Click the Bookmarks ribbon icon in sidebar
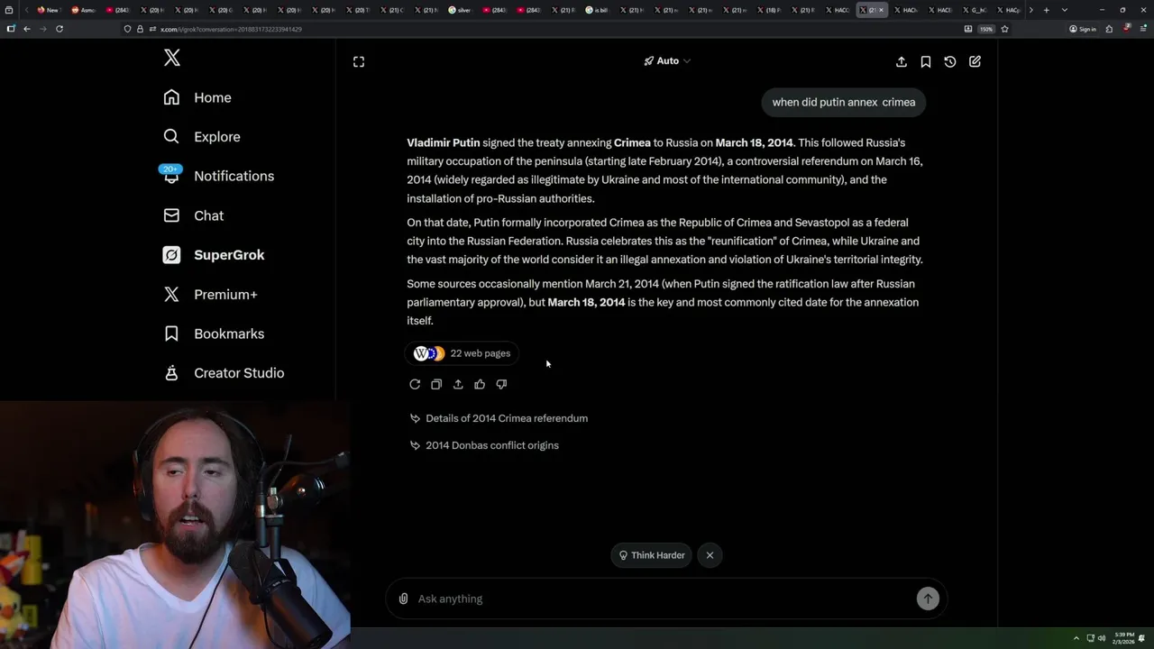The width and height of the screenshot is (1154, 649). pos(171,334)
